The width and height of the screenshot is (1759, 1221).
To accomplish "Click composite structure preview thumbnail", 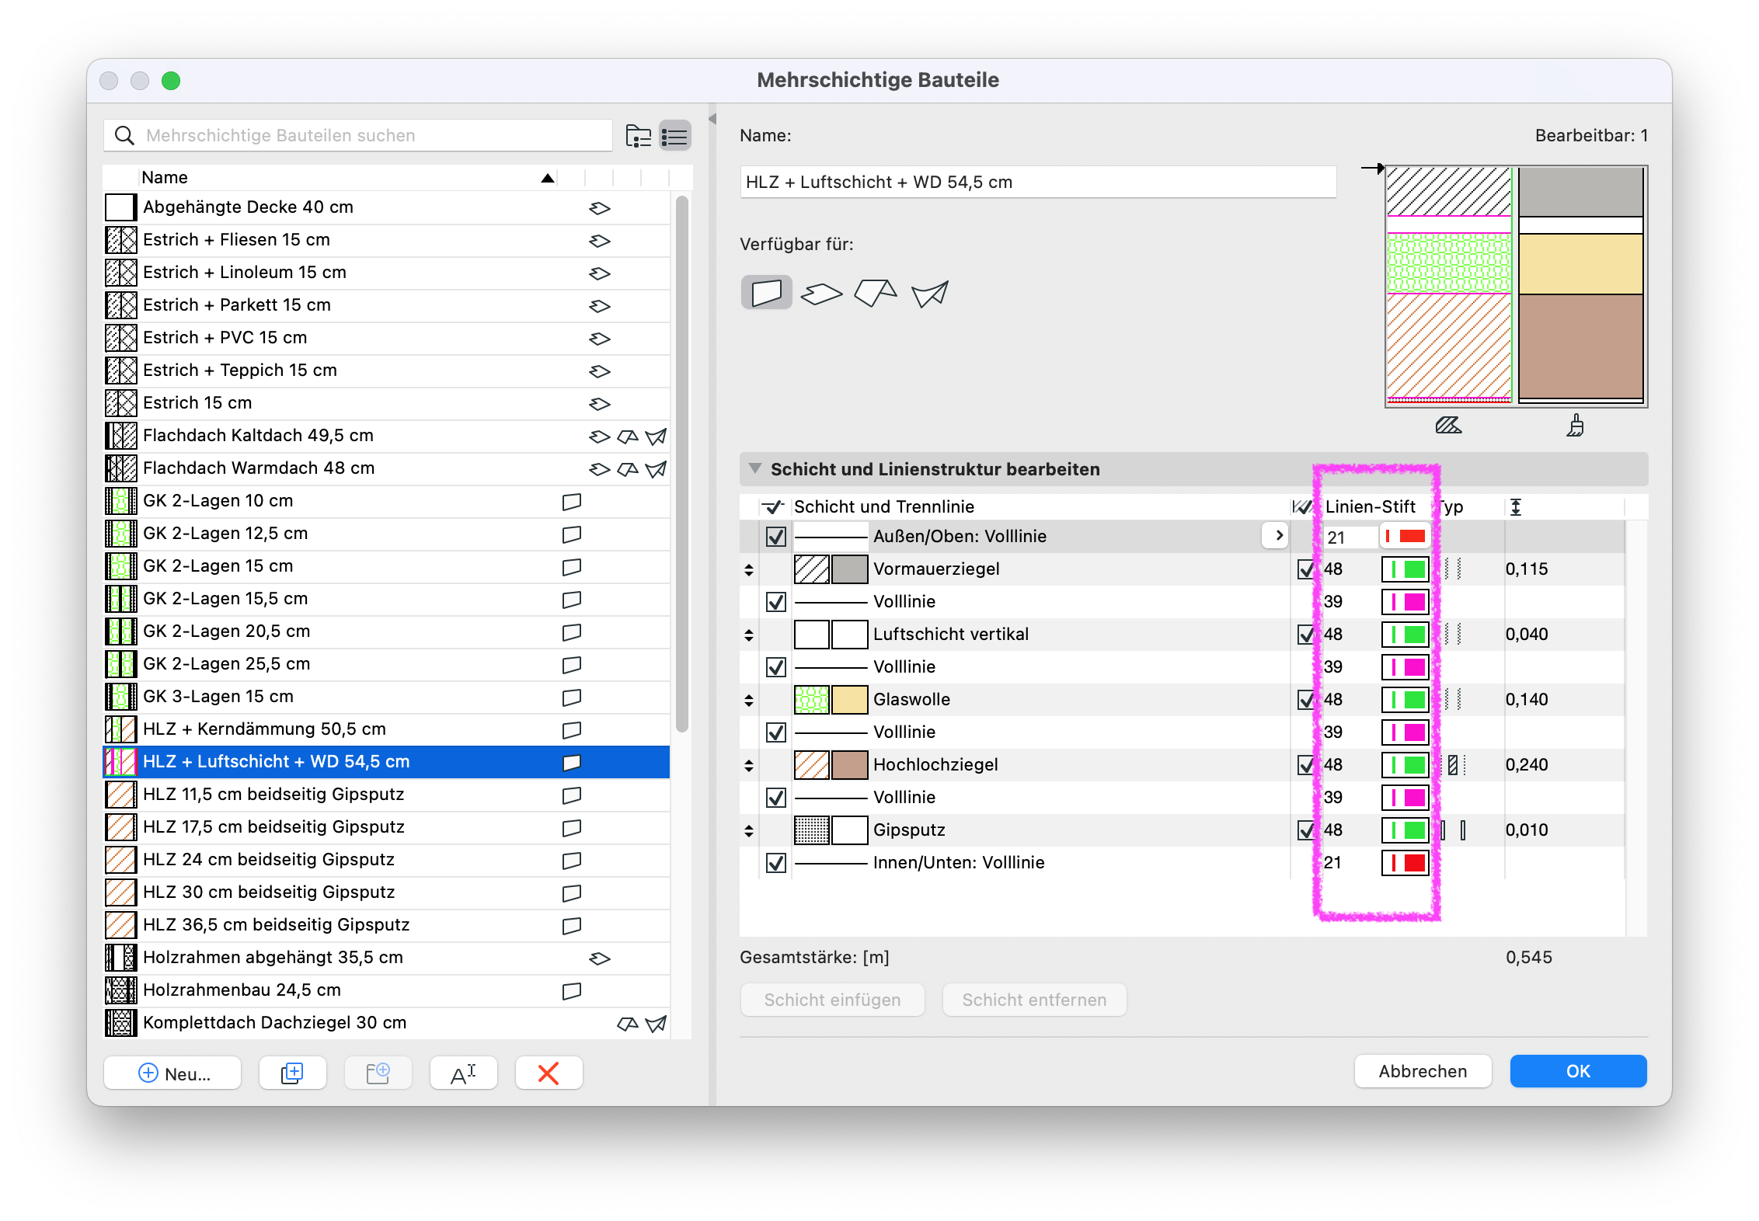I will 1516,286.
